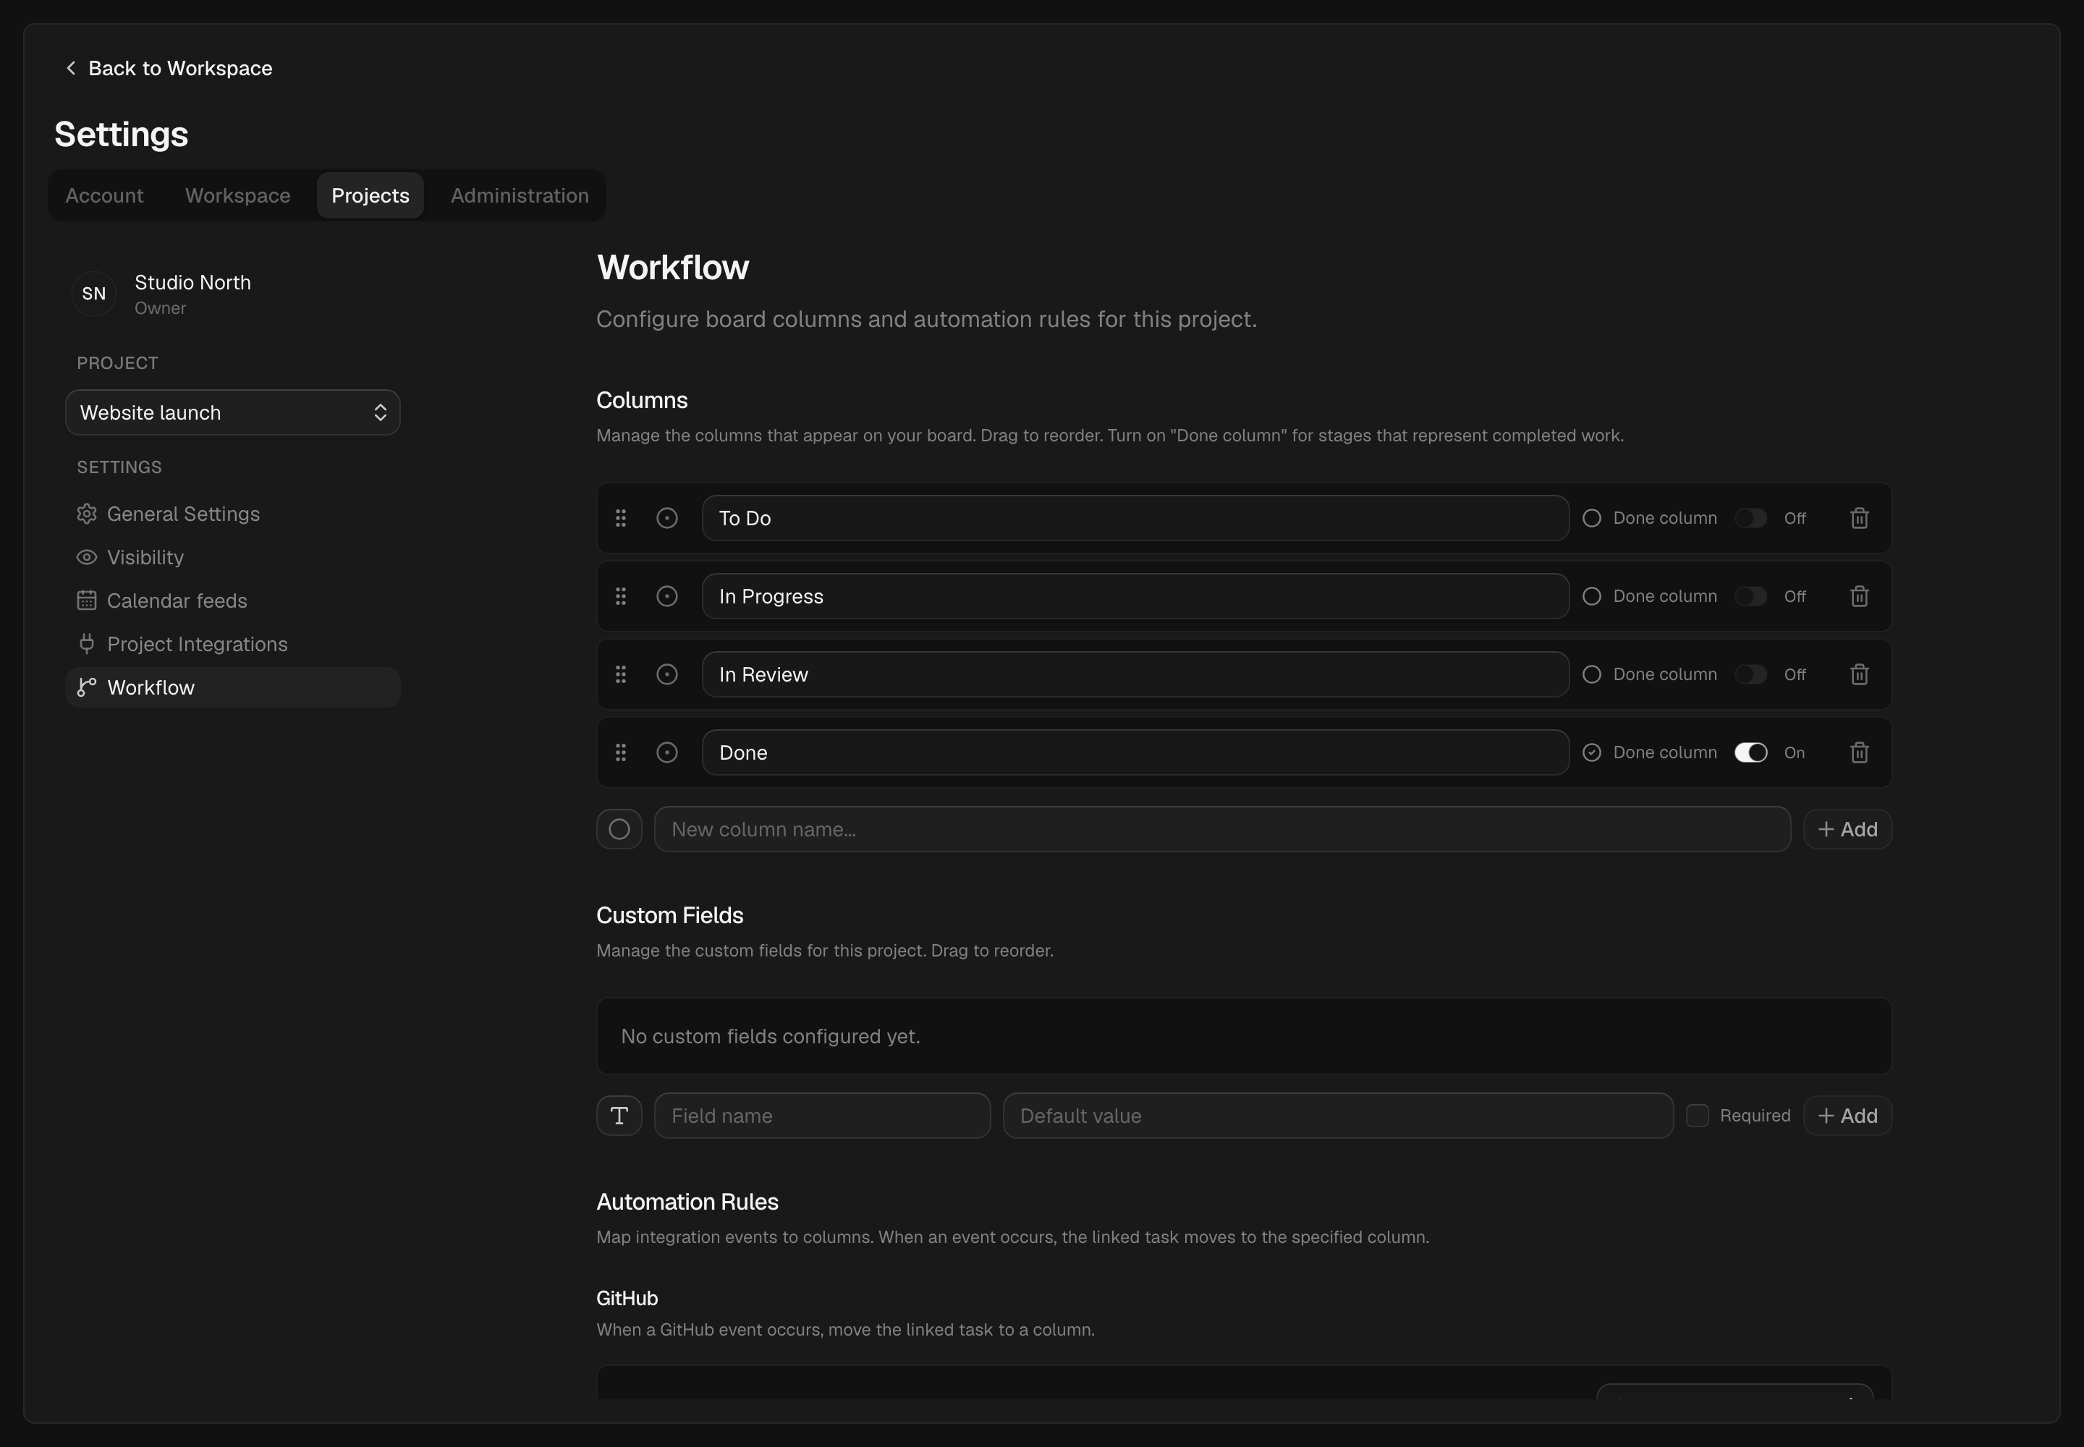Open the Workspace settings tab
Screen dimensions: 2084x1447
tap(237, 195)
